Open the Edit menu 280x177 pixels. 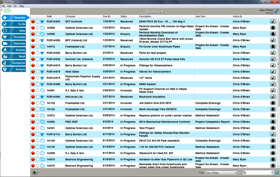pos(9,6)
